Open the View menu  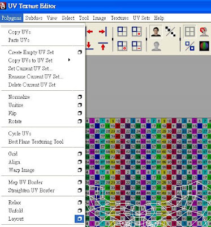[x=52, y=18]
